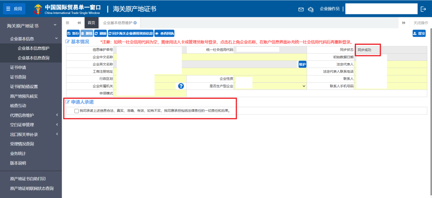This screenshot has height=198, width=432.
Task: Switch to the 首页 tab
Action: point(92,23)
